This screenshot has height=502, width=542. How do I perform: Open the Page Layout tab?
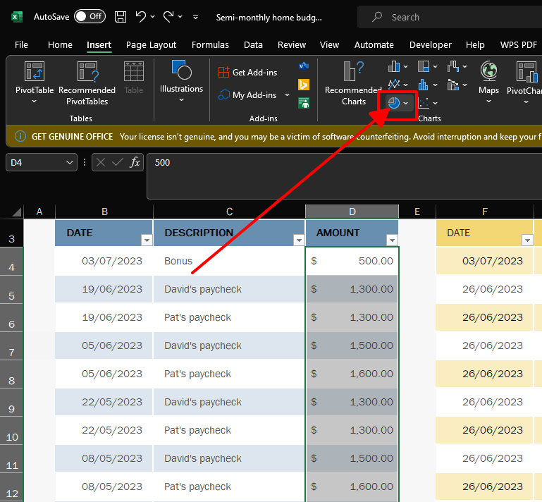(151, 44)
